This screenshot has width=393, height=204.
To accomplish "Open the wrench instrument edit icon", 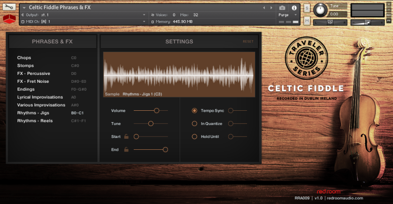I will [9, 7].
